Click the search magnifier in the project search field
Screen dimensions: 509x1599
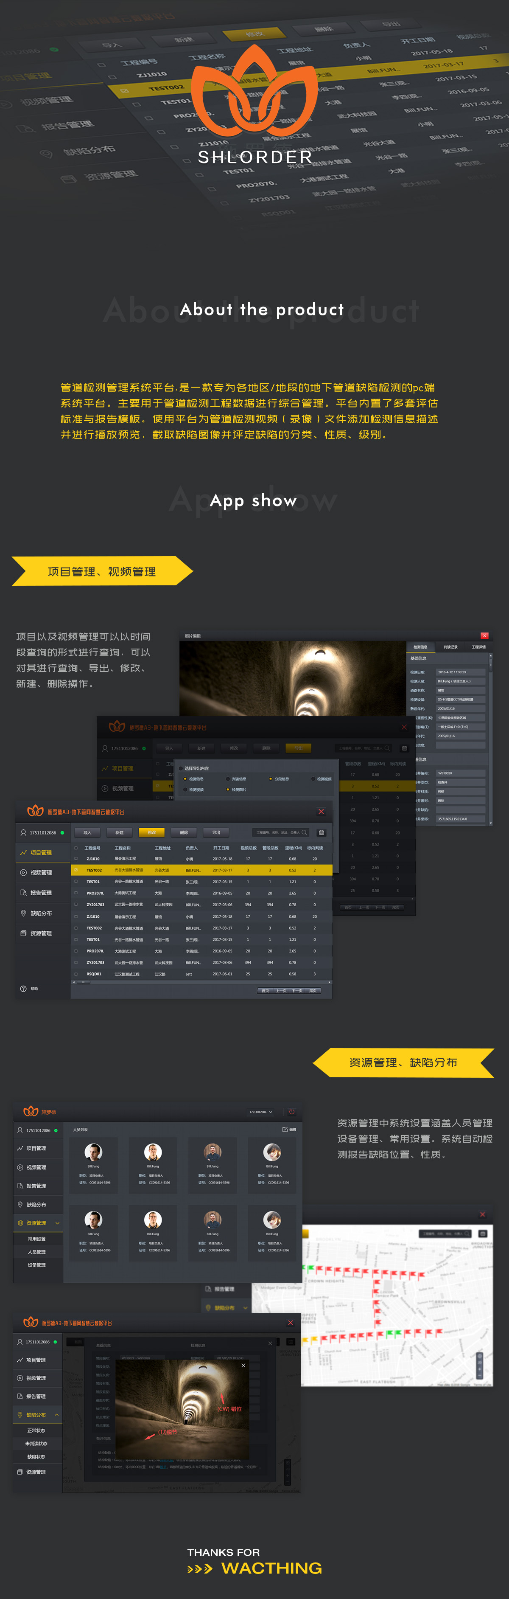pos(305,832)
